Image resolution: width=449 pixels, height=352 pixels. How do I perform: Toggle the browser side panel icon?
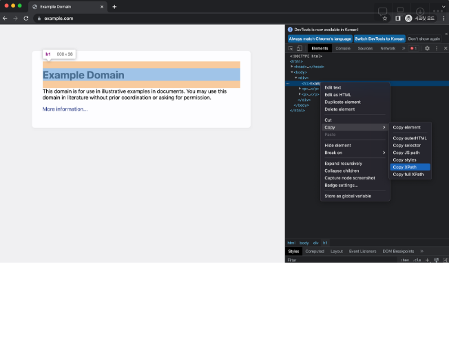point(398,19)
